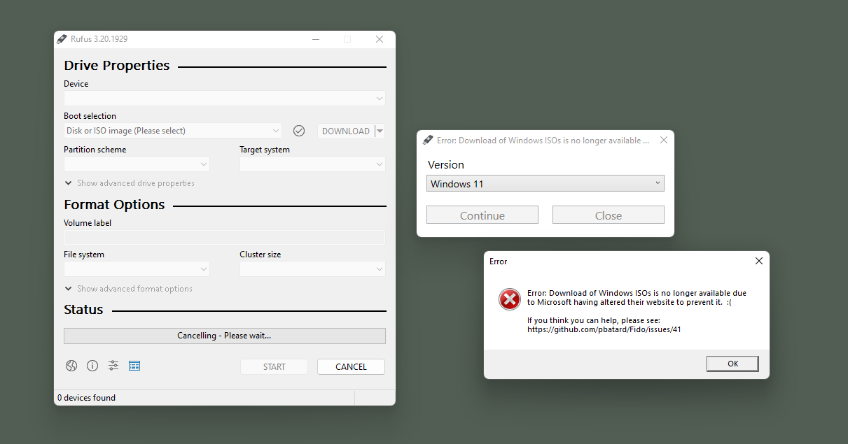Screen dimensions: 848x444
Task: Click the '0 devices found' status text
Action: [x=86, y=398]
